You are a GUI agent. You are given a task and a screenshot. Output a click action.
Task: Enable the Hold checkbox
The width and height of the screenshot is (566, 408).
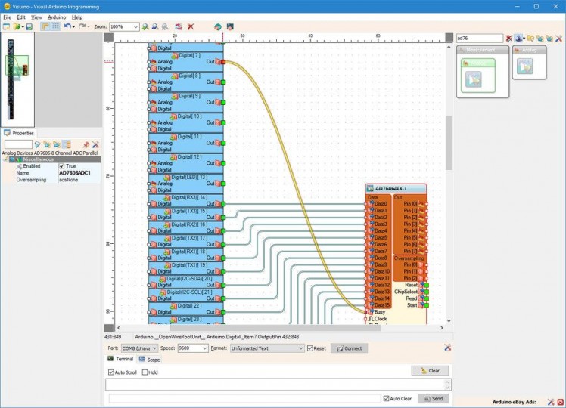[x=145, y=372]
